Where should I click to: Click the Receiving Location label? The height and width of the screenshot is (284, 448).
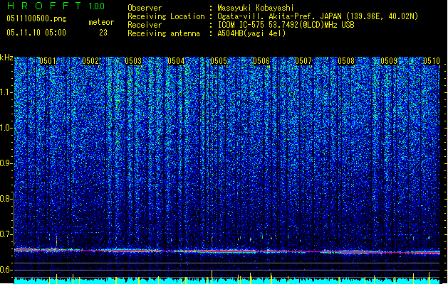coord(166,16)
